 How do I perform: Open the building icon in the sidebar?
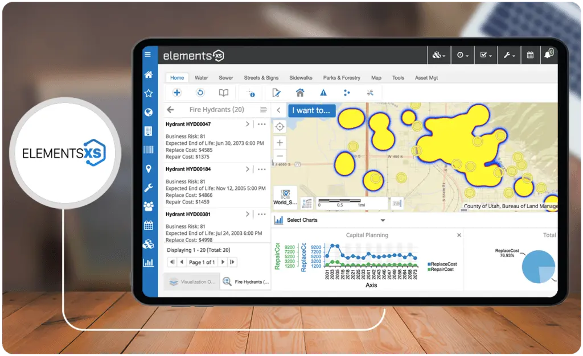click(x=149, y=131)
